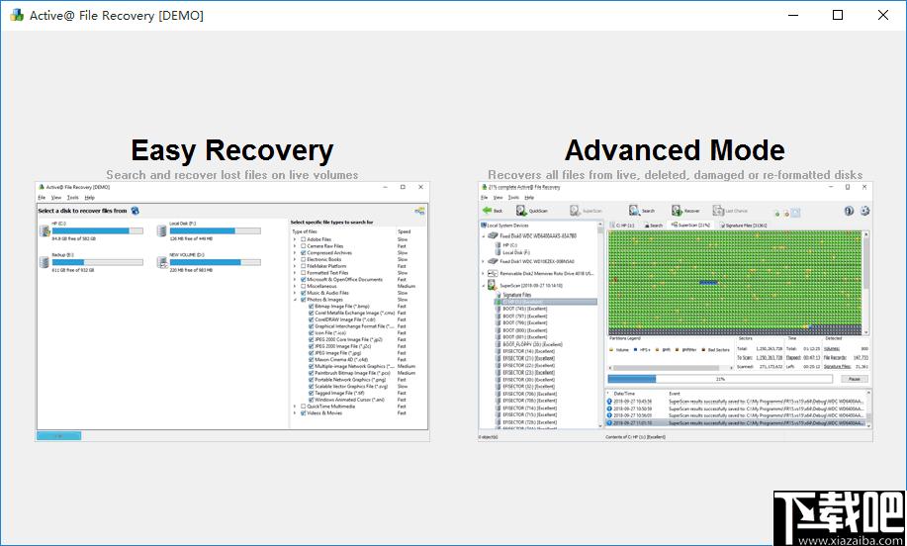The image size is (907, 546).
Task: Select the Easy Recovery preview thumbnail
Action: coord(231,310)
